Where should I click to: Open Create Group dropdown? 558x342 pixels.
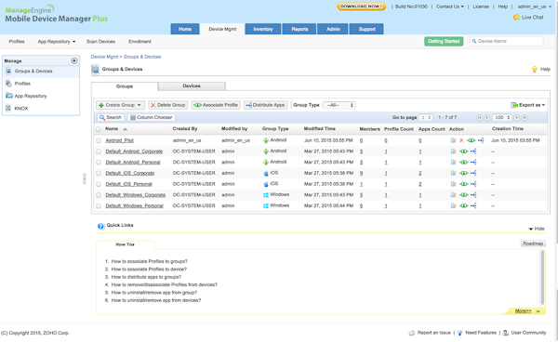[120, 105]
